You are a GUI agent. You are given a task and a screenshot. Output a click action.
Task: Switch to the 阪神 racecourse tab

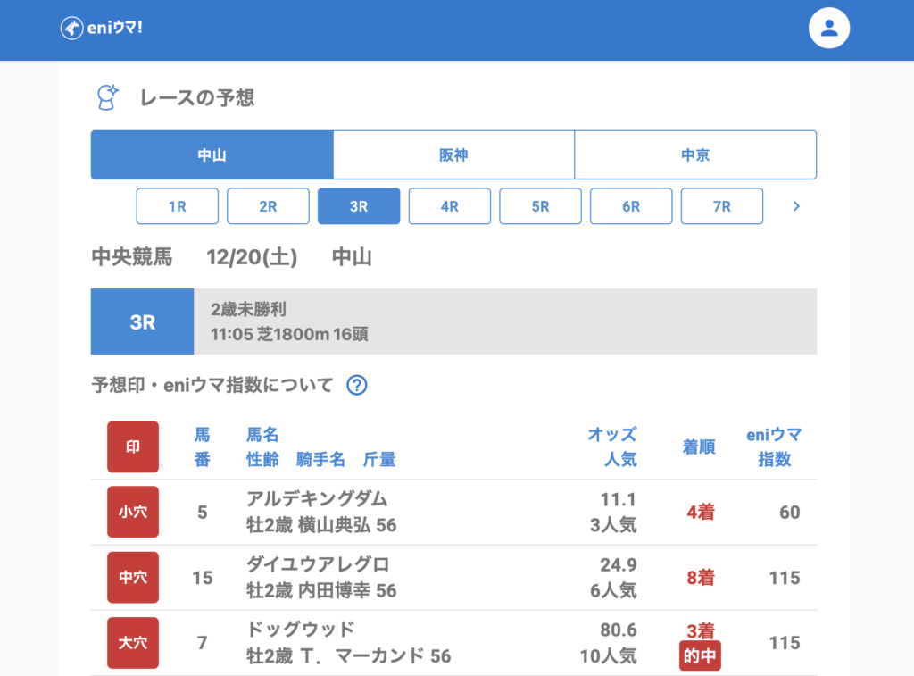[x=453, y=155]
